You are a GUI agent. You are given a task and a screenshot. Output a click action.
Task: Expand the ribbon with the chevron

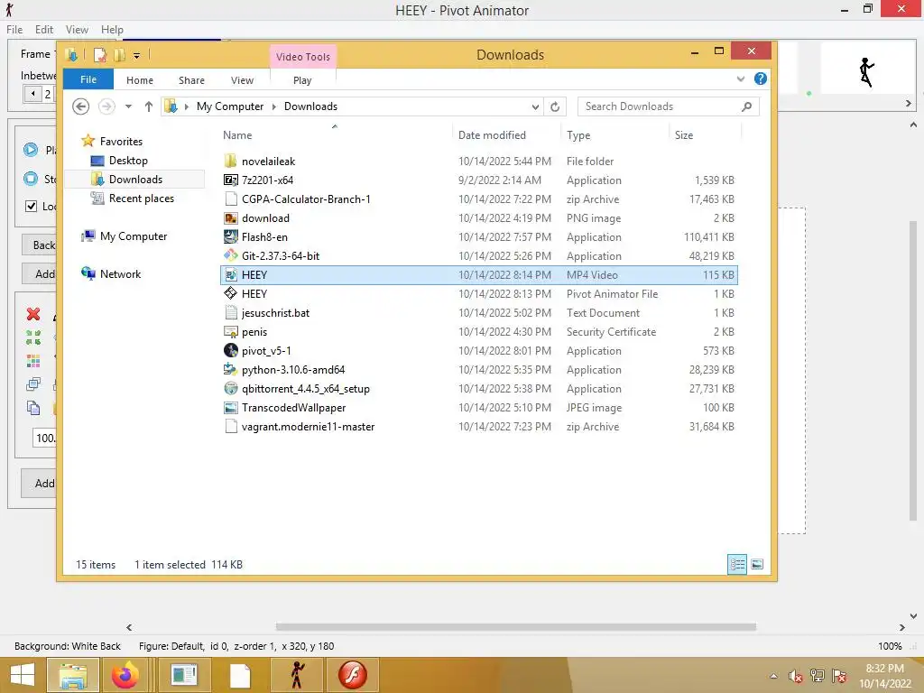pos(740,79)
